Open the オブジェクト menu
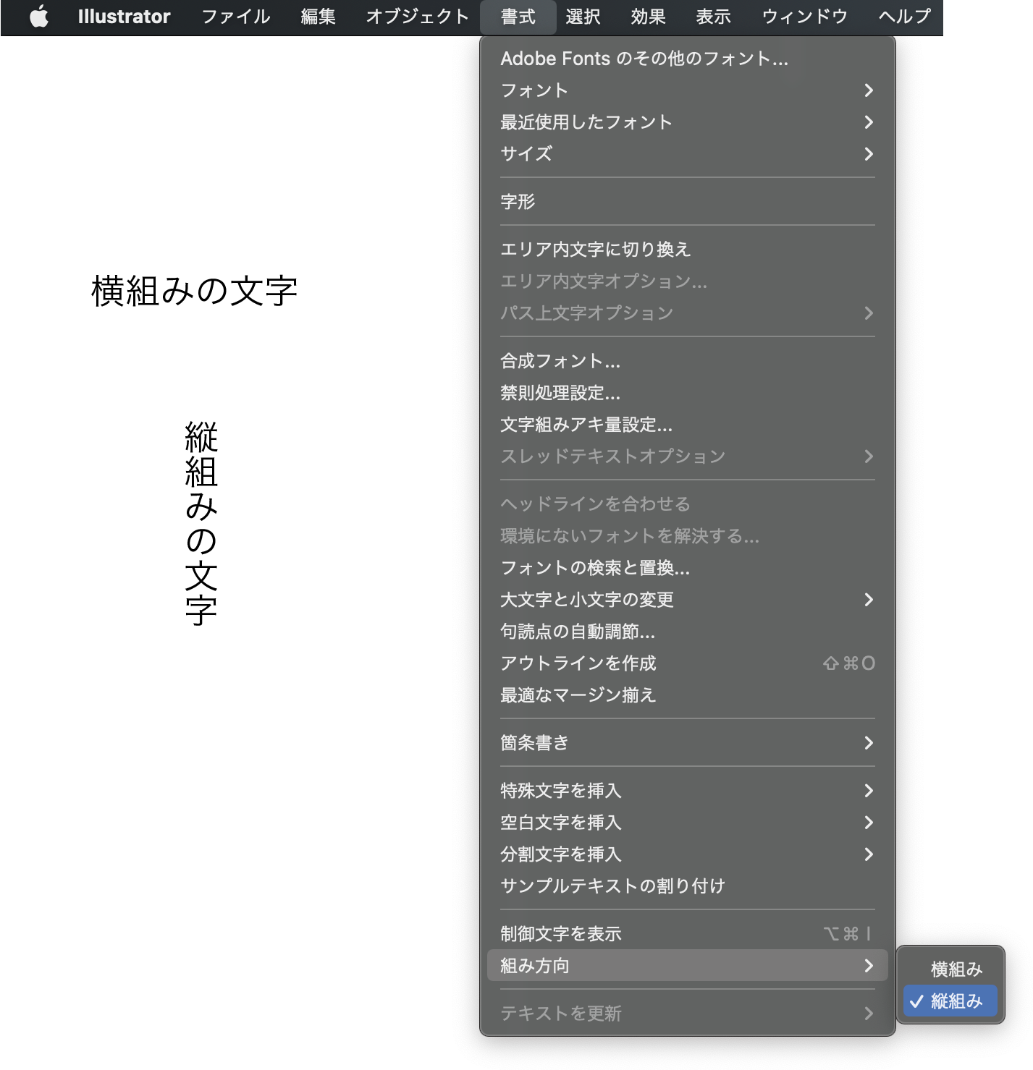Viewport: 1033px width, 1070px height. [x=417, y=17]
